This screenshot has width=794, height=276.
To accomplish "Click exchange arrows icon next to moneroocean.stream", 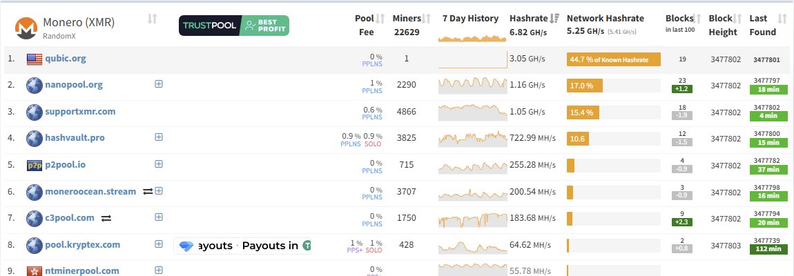I will point(148,191).
